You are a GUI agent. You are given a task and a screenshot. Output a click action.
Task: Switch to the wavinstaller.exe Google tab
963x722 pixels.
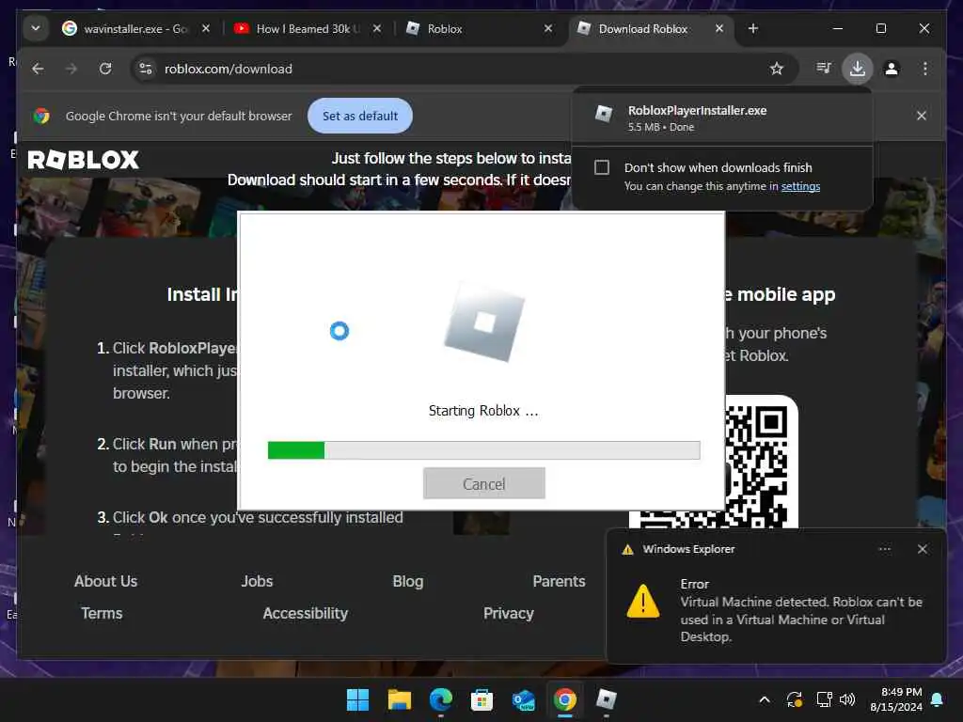click(x=125, y=29)
